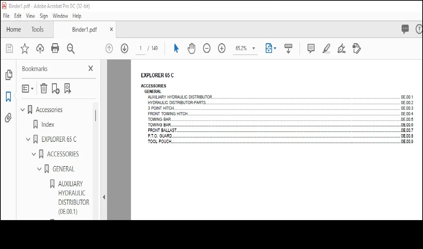
Task: Open Page Thumbnails panel icon
Action: pos(8,75)
